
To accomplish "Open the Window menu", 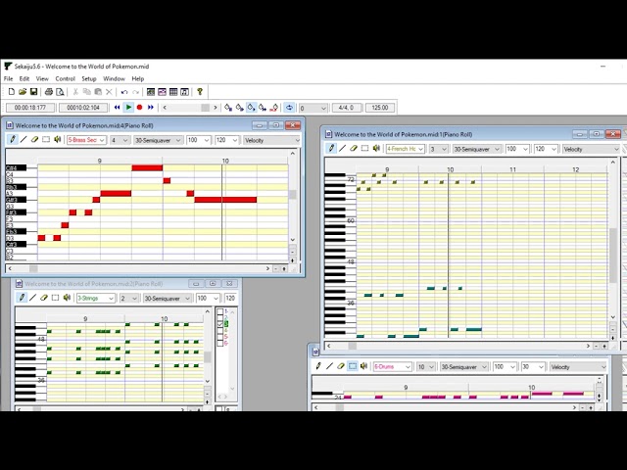I will 114,78.
